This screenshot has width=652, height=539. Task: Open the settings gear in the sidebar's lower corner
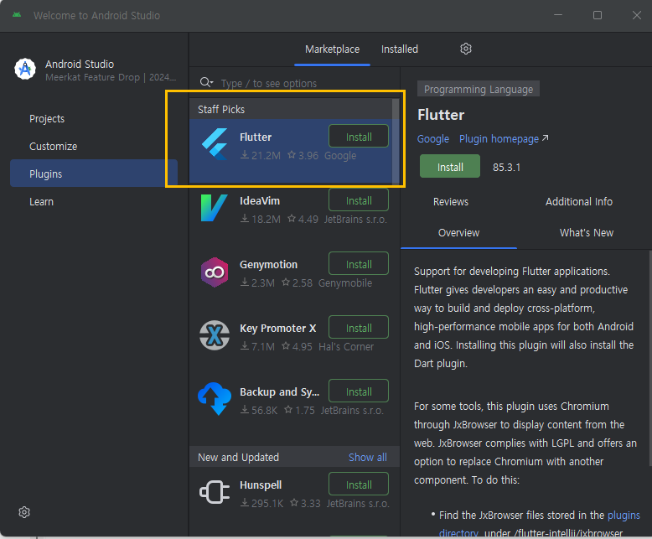pyautogui.click(x=24, y=512)
